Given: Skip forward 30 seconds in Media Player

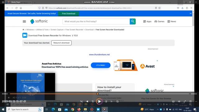Looking at the screenshot, I should (106, 101).
